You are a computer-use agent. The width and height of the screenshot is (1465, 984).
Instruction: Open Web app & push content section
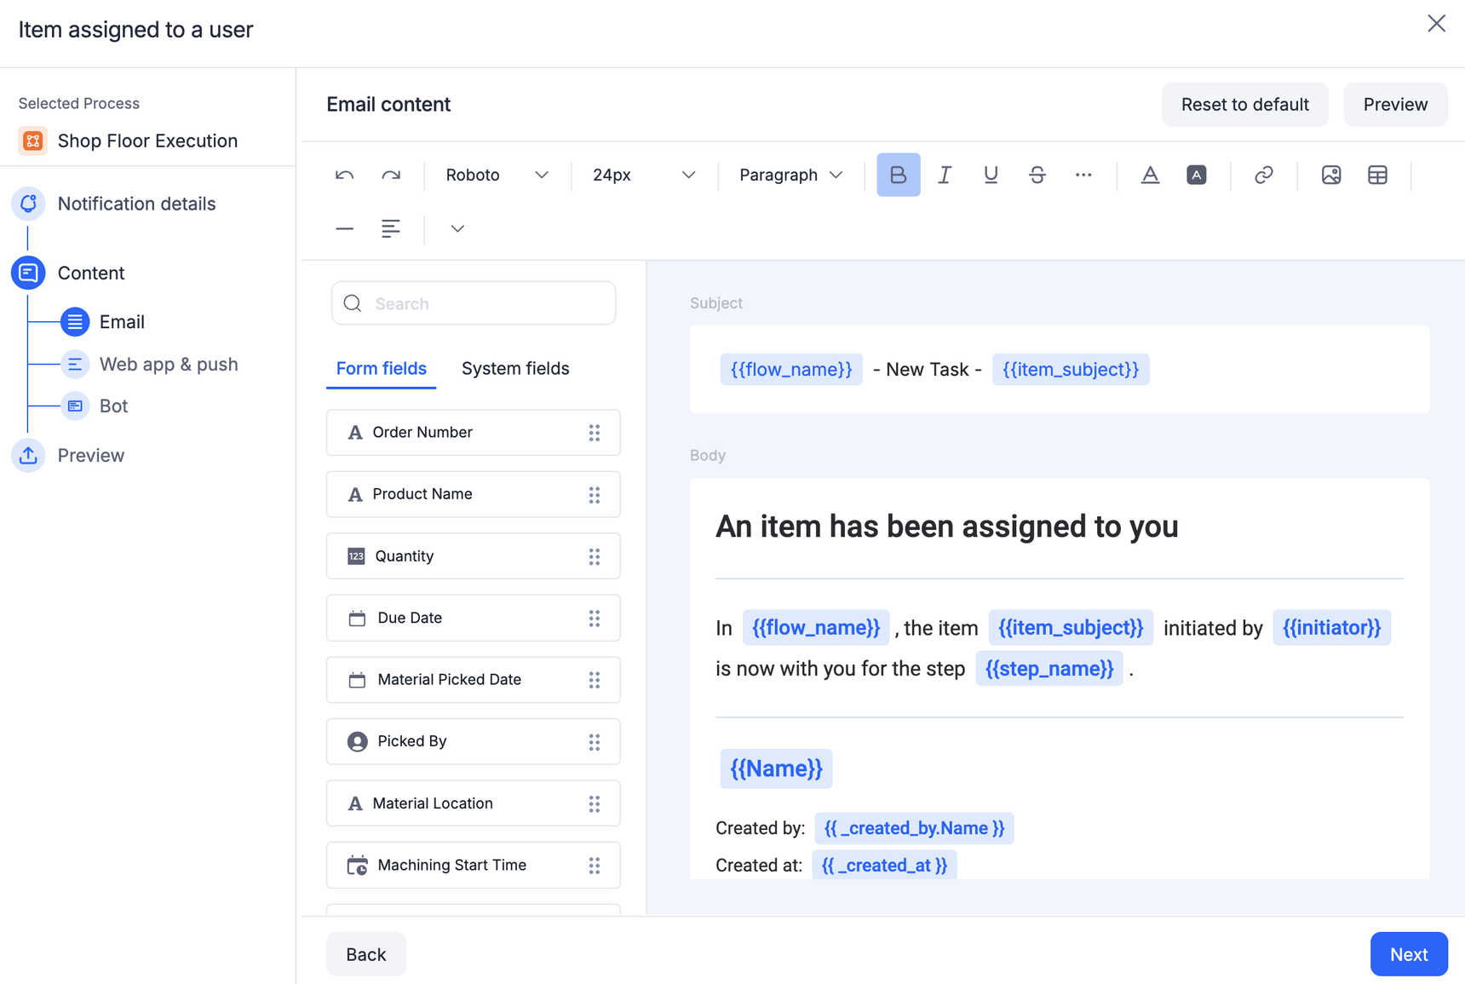coord(168,365)
